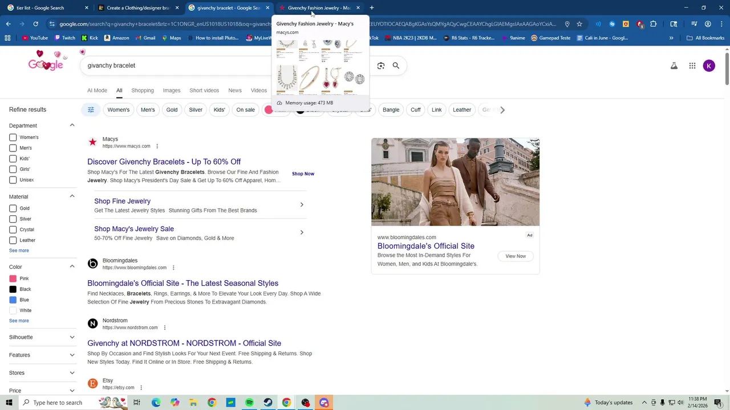Click the View Now button in Bloomingdale's ad

pyautogui.click(x=516, y=256)
